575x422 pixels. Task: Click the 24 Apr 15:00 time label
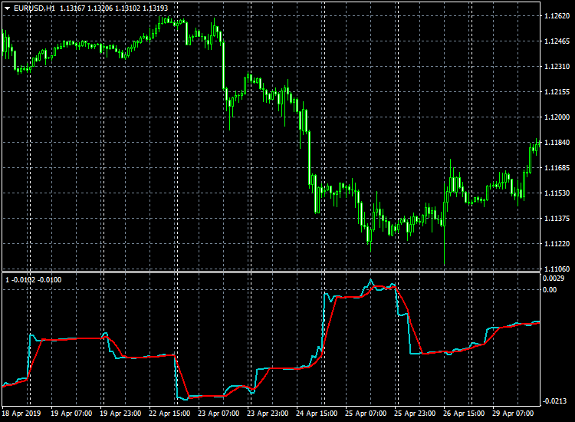pos(317,414)
